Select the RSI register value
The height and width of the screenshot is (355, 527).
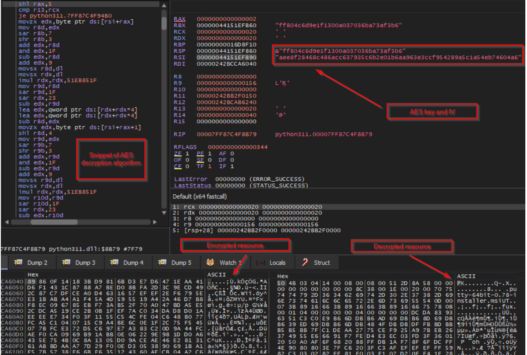[227, 56]
